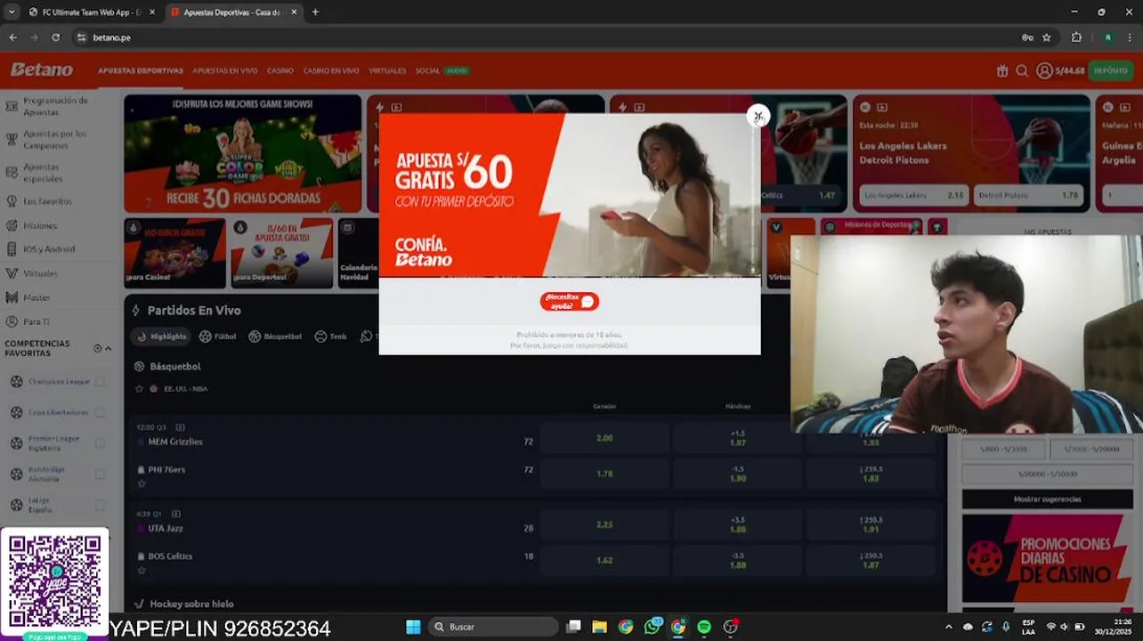
Task: Open Chrome extensions puzzle icon
Action: coord(1076,37)
